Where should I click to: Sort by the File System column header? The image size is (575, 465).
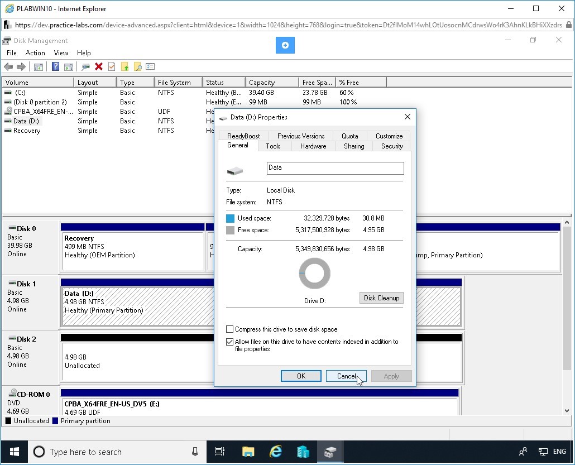tap(178, 83)
